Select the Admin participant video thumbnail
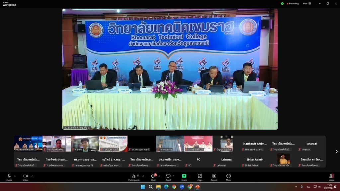 pos(85,144)
